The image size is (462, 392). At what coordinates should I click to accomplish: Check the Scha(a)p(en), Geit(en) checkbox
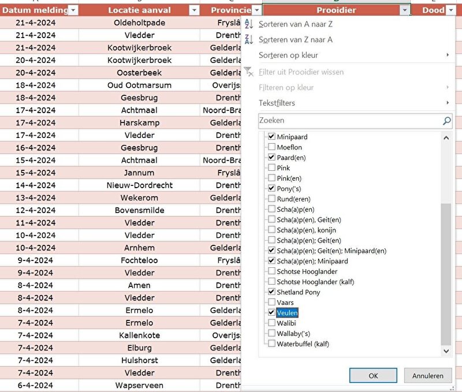271,219
